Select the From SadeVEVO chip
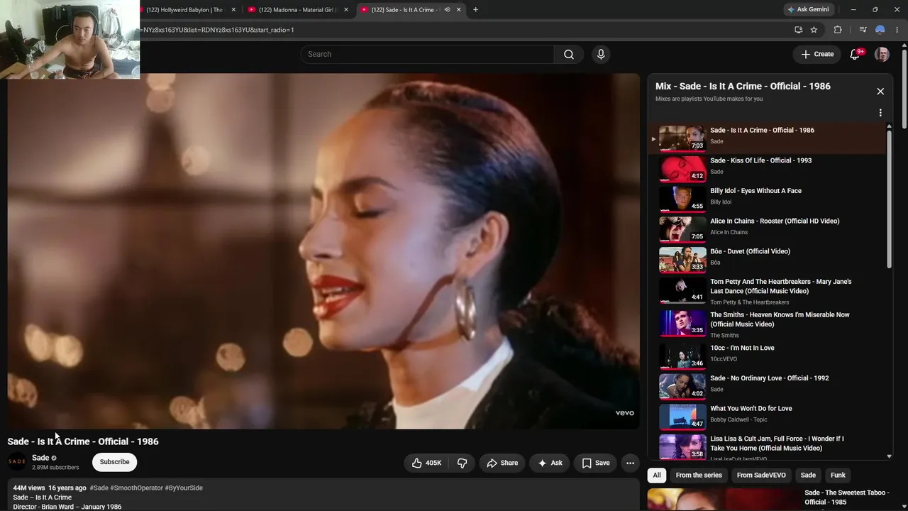908x511 pixels. click(761, 476)
